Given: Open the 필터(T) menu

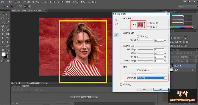Looking at the screenshot, I should pyautogui.click(x=61, y=2).
